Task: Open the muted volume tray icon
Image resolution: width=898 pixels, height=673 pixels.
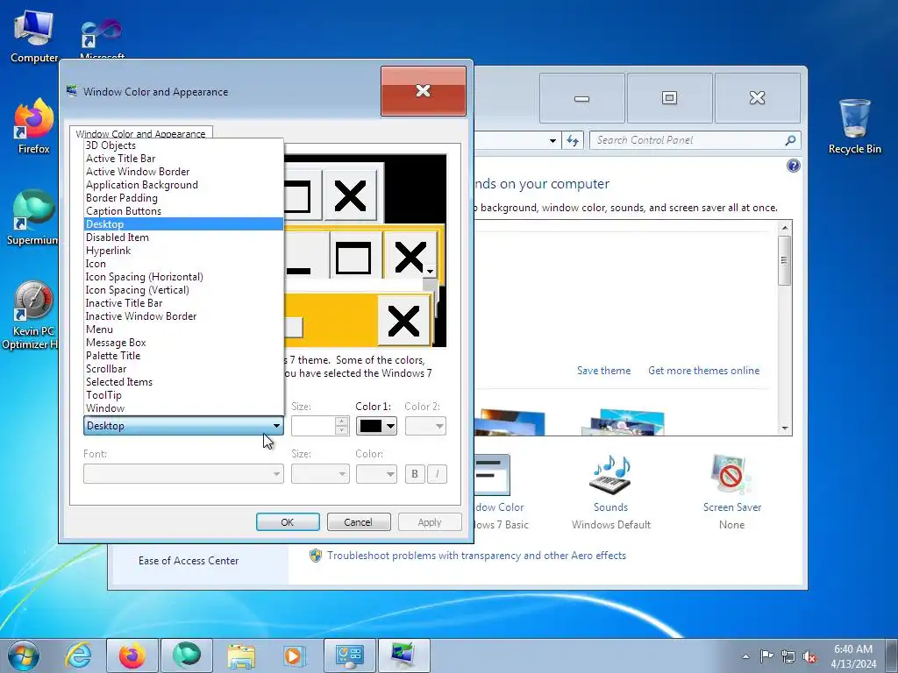Action: pyautogui.click(x=809, y=656)
